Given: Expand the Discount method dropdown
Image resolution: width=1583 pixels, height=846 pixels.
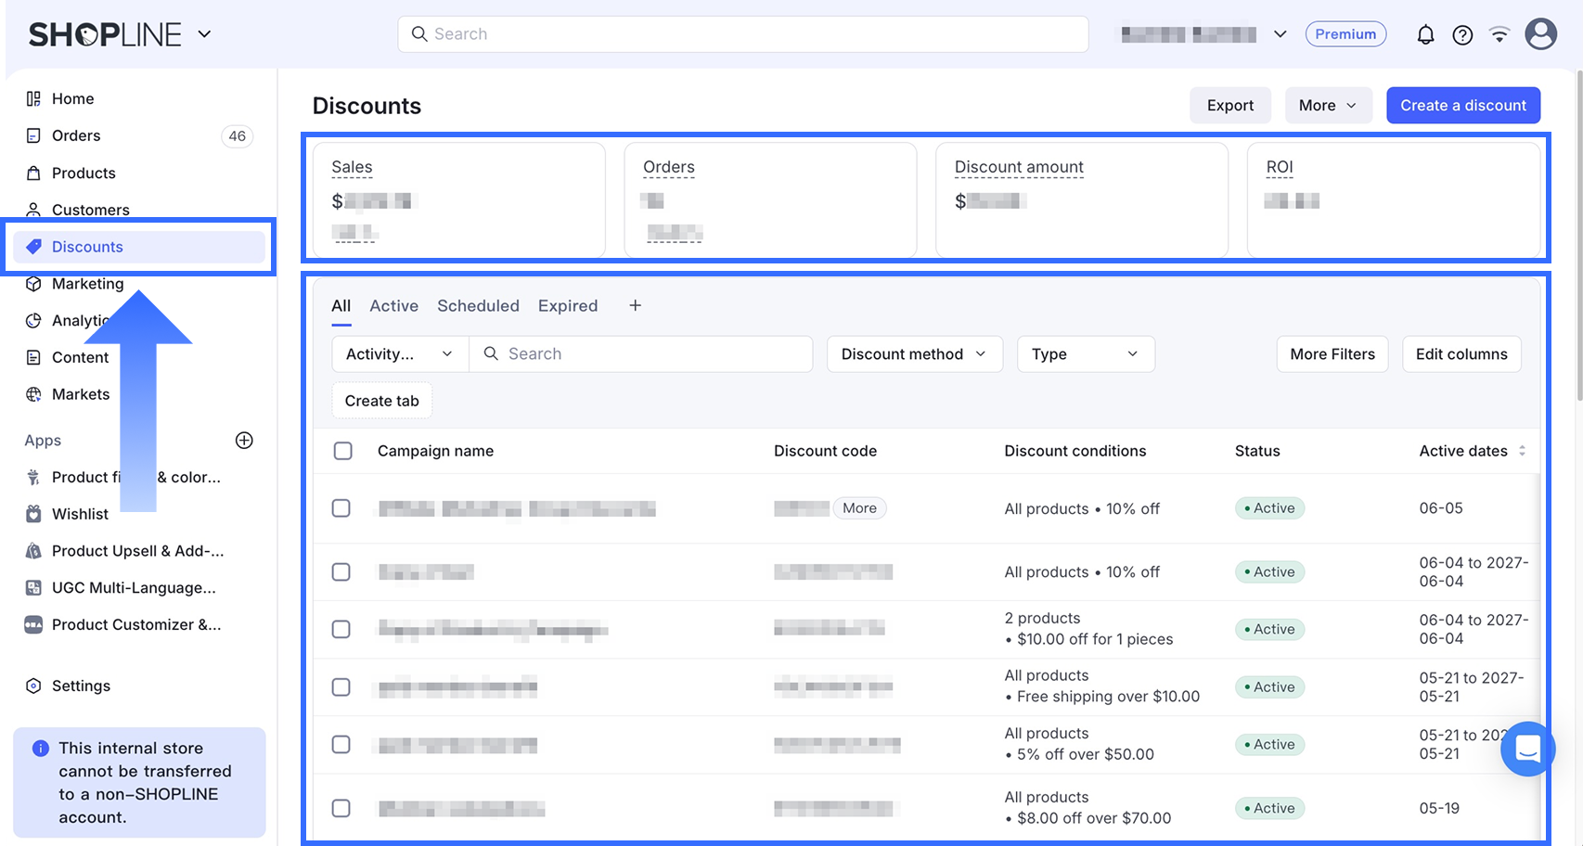Looking at the screenshot, I should [914, 354].
